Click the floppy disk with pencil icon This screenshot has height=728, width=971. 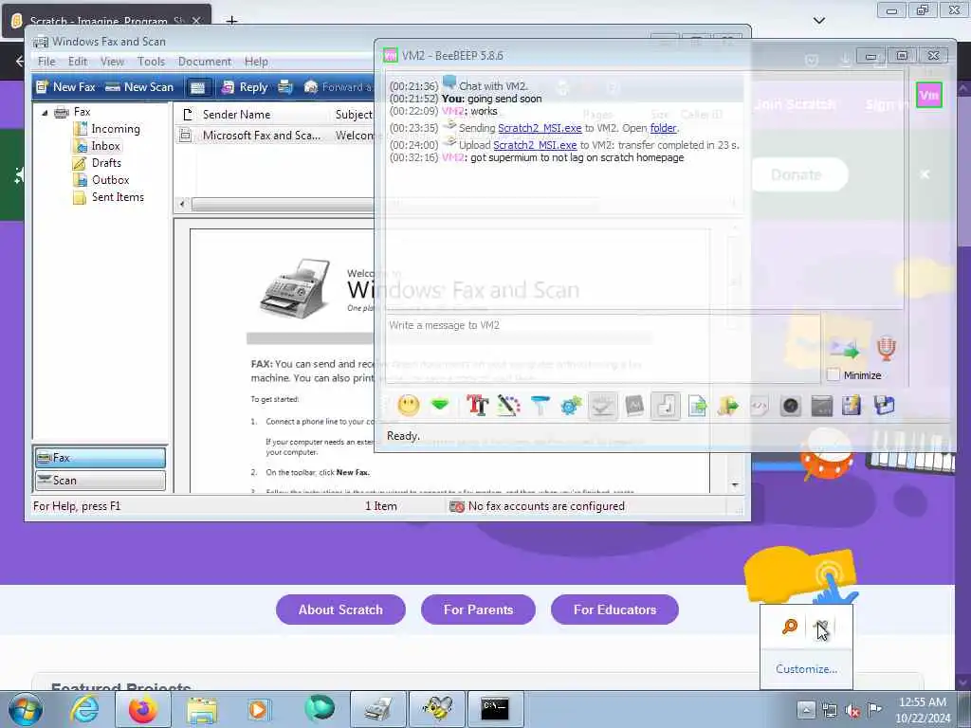click(x=852, y=406)
